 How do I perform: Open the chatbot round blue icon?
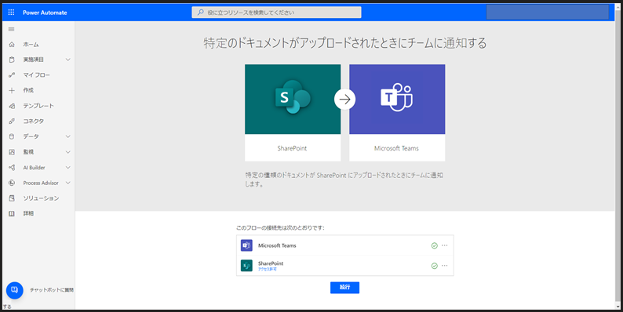pos(15,290)
